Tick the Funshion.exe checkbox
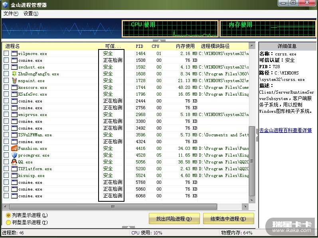This screenshot has height=238, width=318. 6,148
